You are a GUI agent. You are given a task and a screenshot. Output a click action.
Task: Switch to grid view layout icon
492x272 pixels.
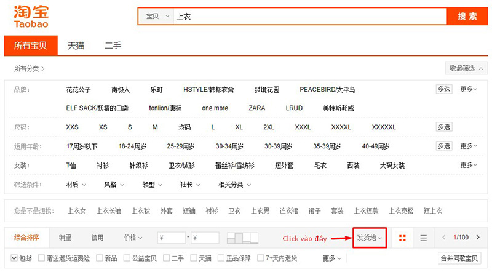click(402, 238)
